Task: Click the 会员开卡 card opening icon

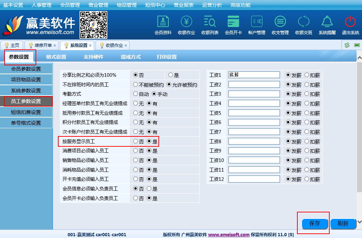Action: (233, 22)
